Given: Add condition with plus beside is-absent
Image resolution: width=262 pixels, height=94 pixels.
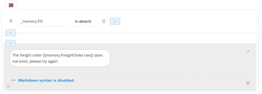Looking at the screenshot, I should point(115,21).
